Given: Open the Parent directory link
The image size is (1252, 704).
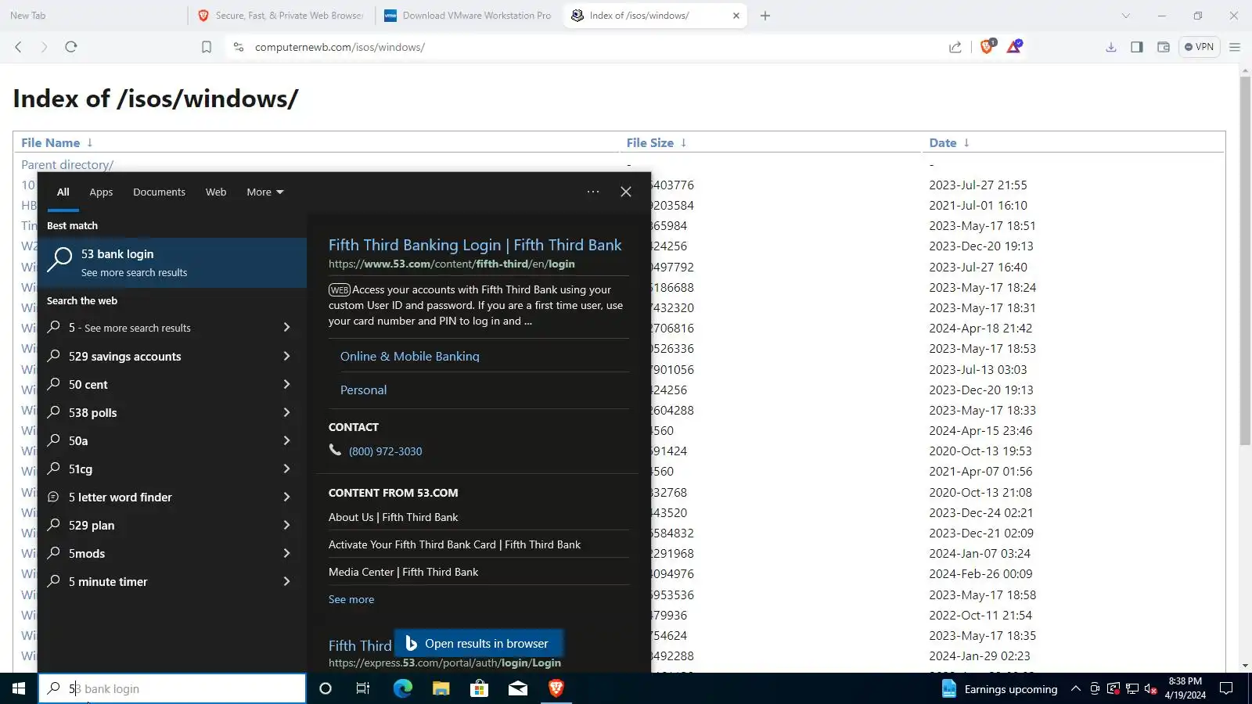Looking at the screenshot, I should coord(67,164).
